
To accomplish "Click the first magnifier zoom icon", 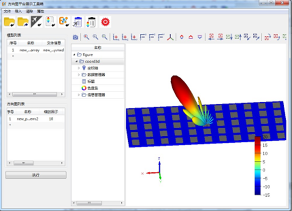I will click(x=86, y=37).
